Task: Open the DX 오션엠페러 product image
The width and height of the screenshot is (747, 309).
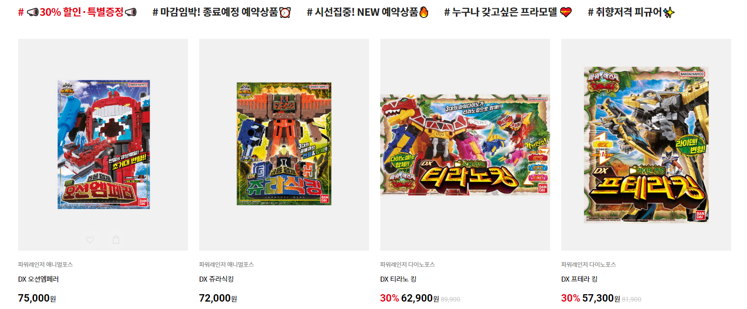Action: point(104,145)
